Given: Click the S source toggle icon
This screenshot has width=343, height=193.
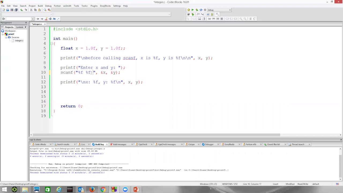Looking at the screenshot, I should [250, 19].
